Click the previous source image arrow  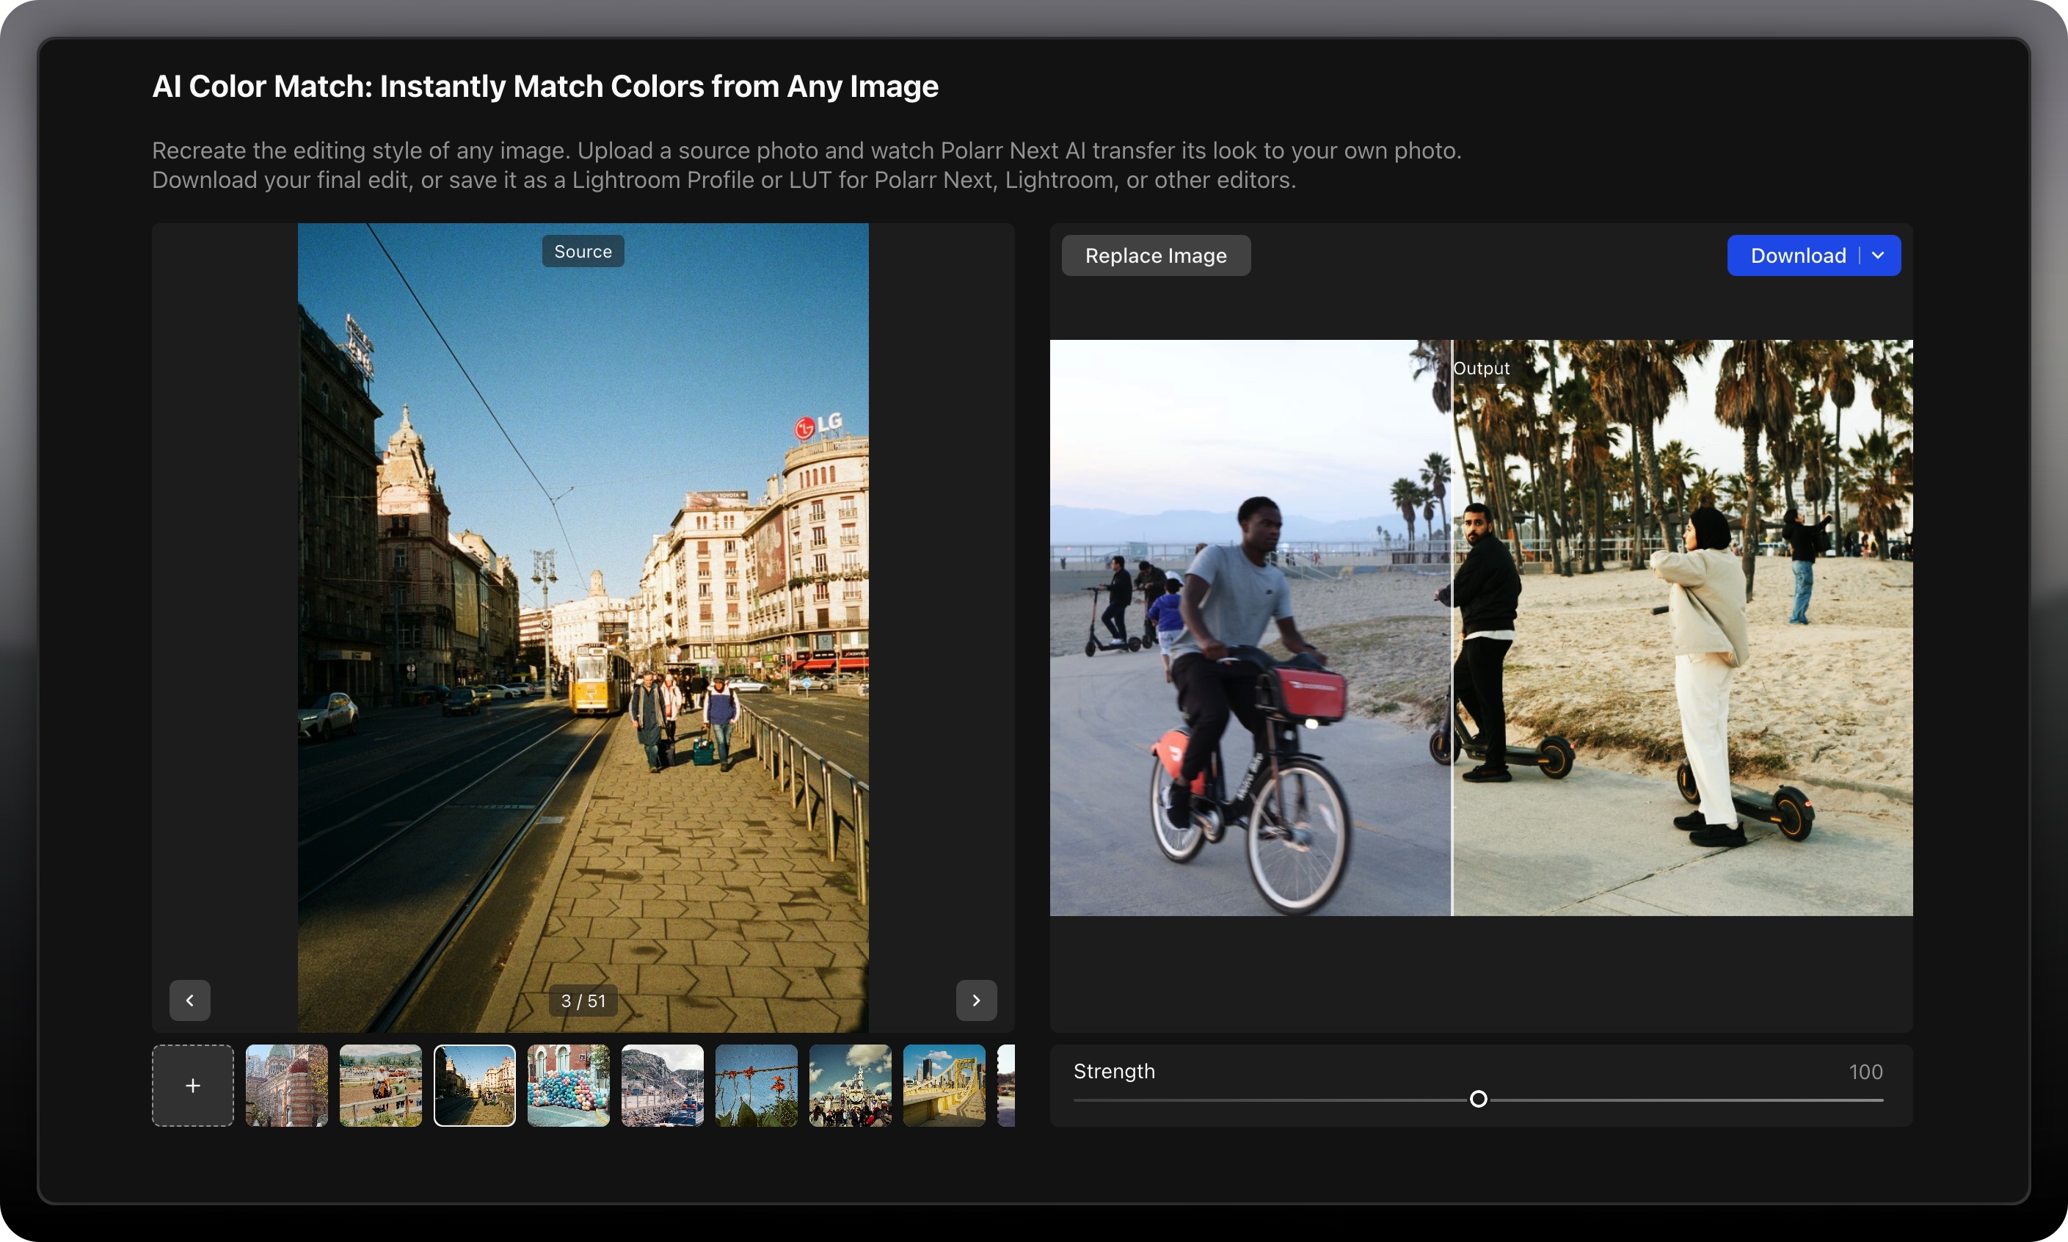click(x=190, y=1000)
